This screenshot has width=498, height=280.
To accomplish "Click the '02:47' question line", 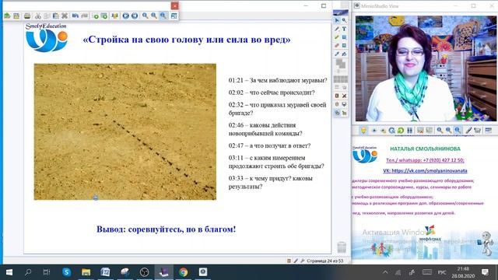I will [269, 145].
